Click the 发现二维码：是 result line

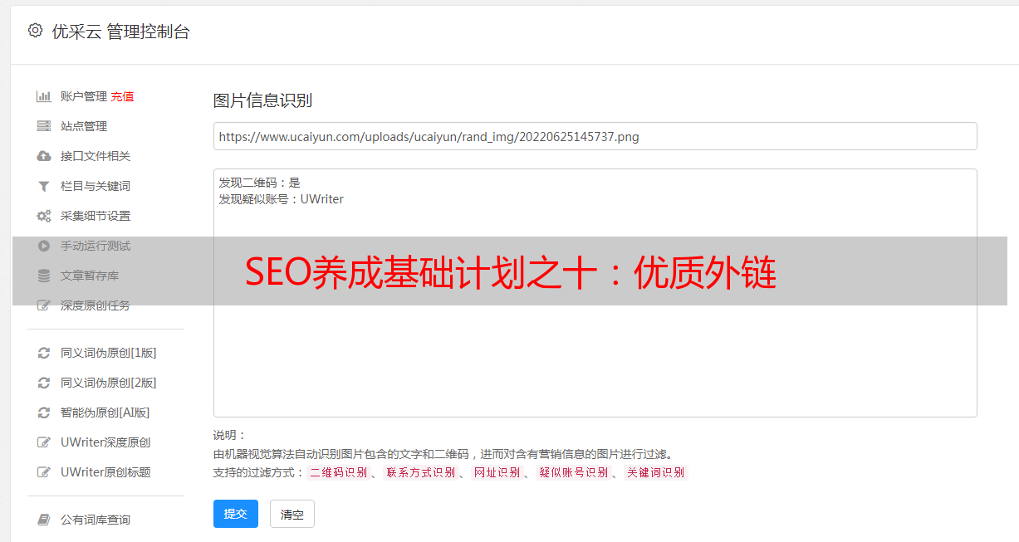click(x=259, y=183)
